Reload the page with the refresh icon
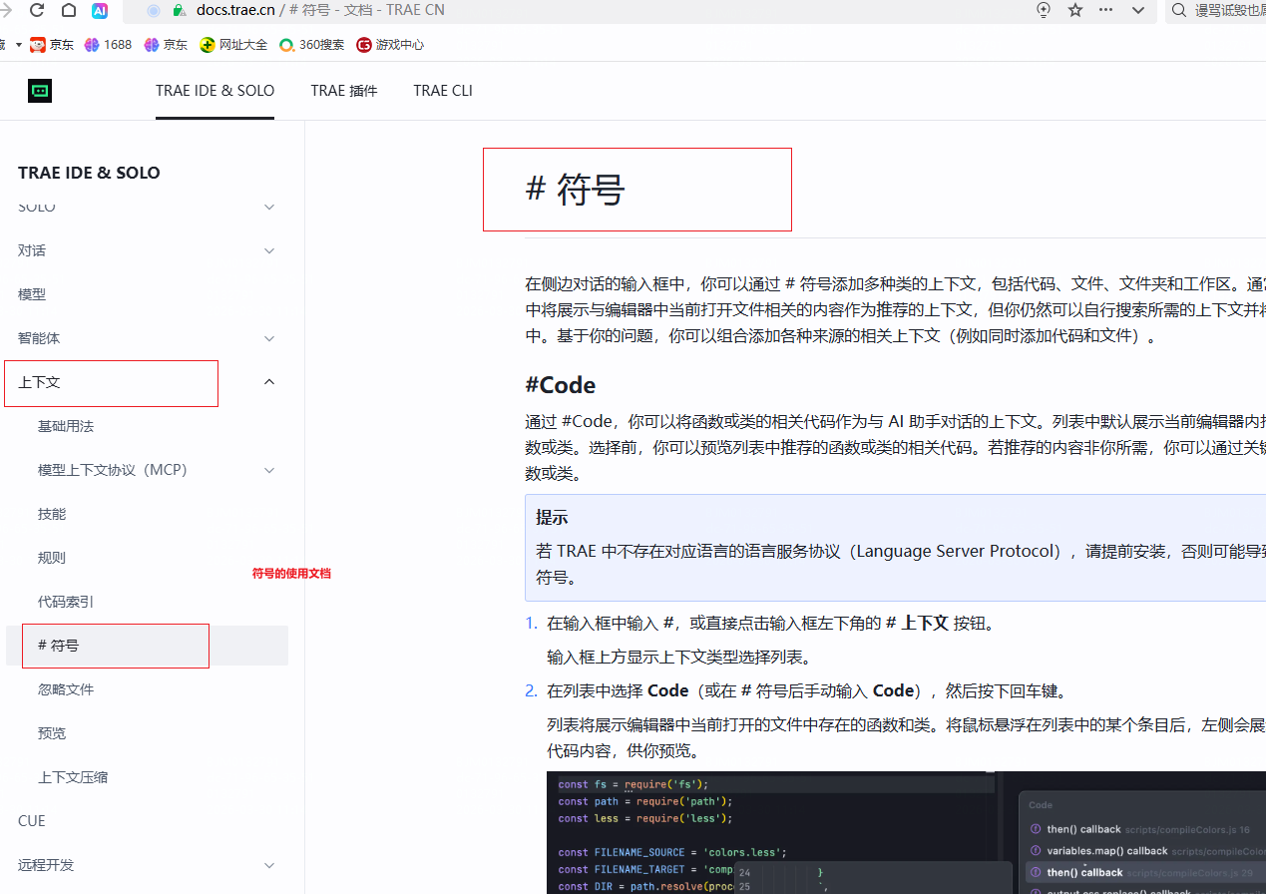Screen dimensions: 1266x894 pyautogui.click(x=38, y=10)
